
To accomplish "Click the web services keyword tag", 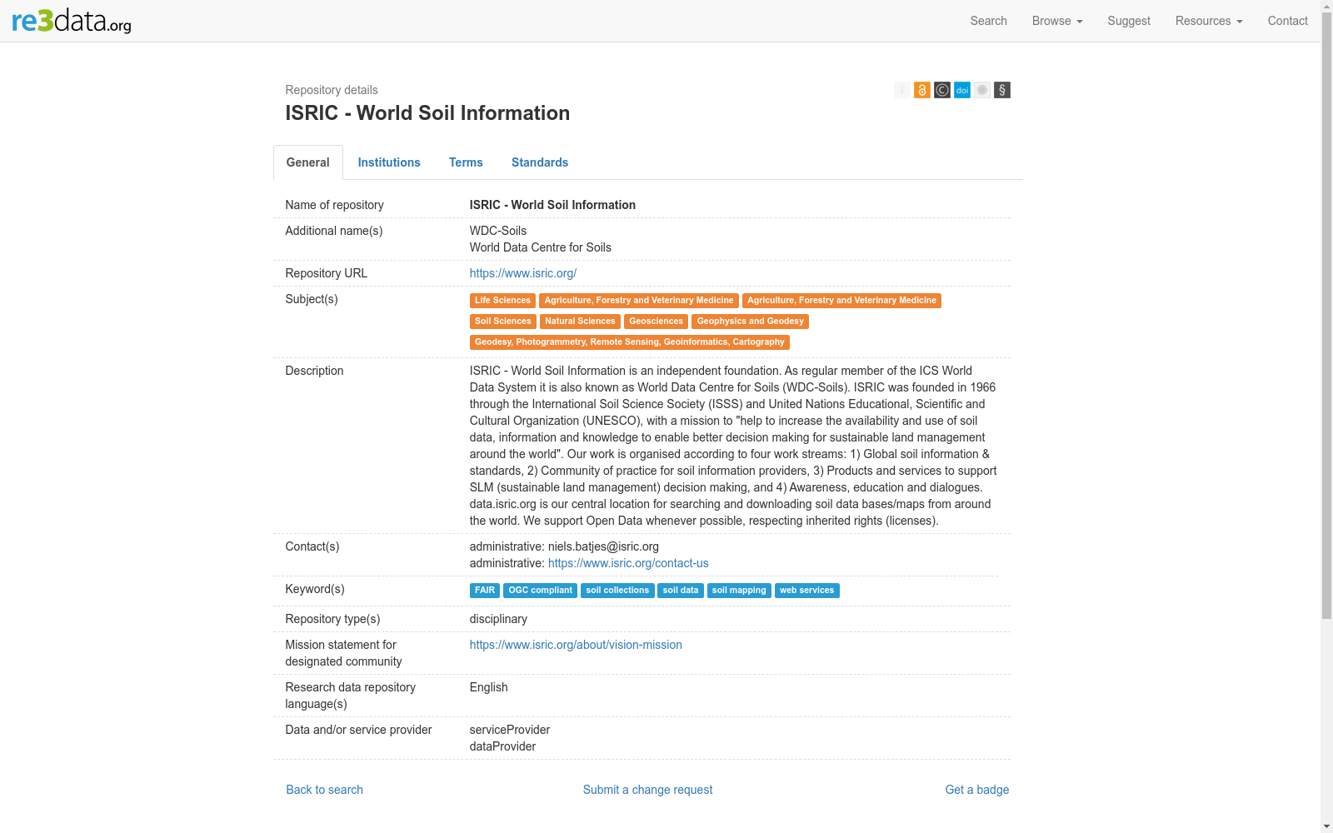I will pos(807,591).
